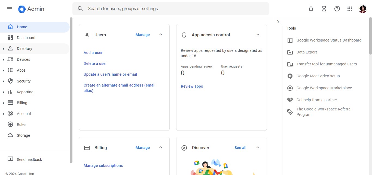Click the search users and settings field

pyautogui.click(x=174, y=9)
